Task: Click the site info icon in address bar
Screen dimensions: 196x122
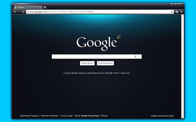Action: (x=28, y=12)
